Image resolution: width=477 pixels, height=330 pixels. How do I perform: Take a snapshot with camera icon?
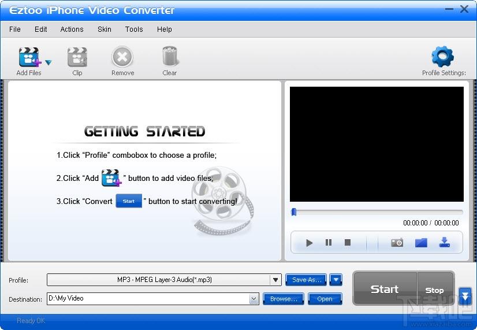[x=397, y=243]
